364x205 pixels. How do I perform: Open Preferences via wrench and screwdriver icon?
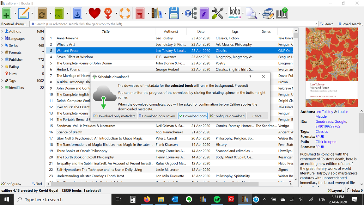[x=217, y=14]
